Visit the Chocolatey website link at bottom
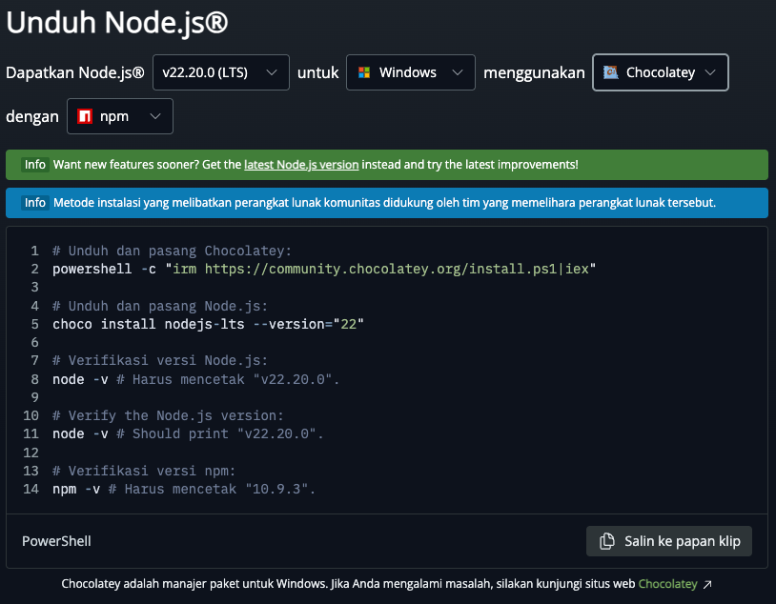The width and height of the screenshot is (776, 604). [x=667, y=584]
